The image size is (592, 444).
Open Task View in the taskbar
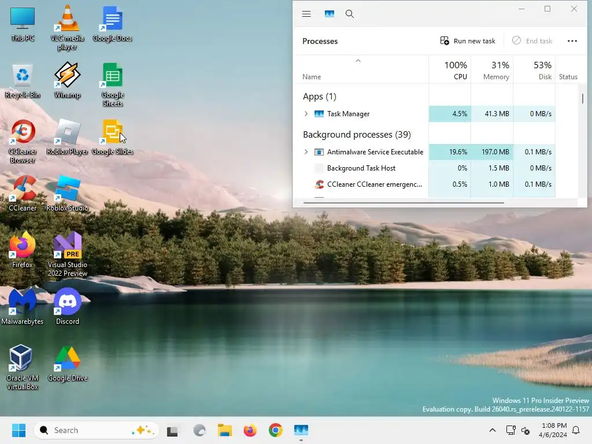[x=172, y=430]
